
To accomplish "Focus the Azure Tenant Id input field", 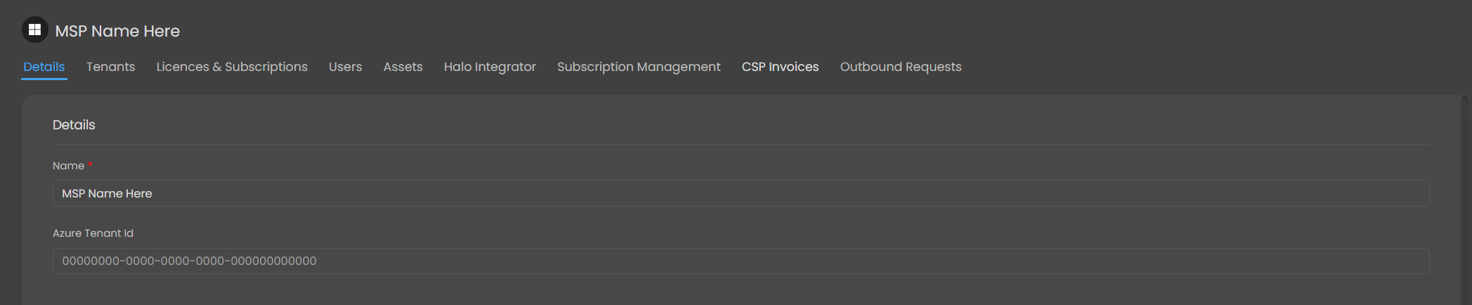I will [741, 261].
